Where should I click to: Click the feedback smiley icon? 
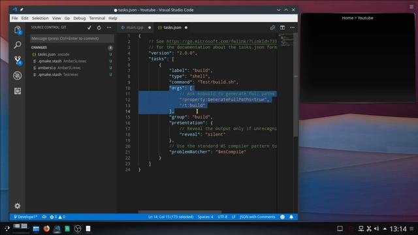click(282, 217)
